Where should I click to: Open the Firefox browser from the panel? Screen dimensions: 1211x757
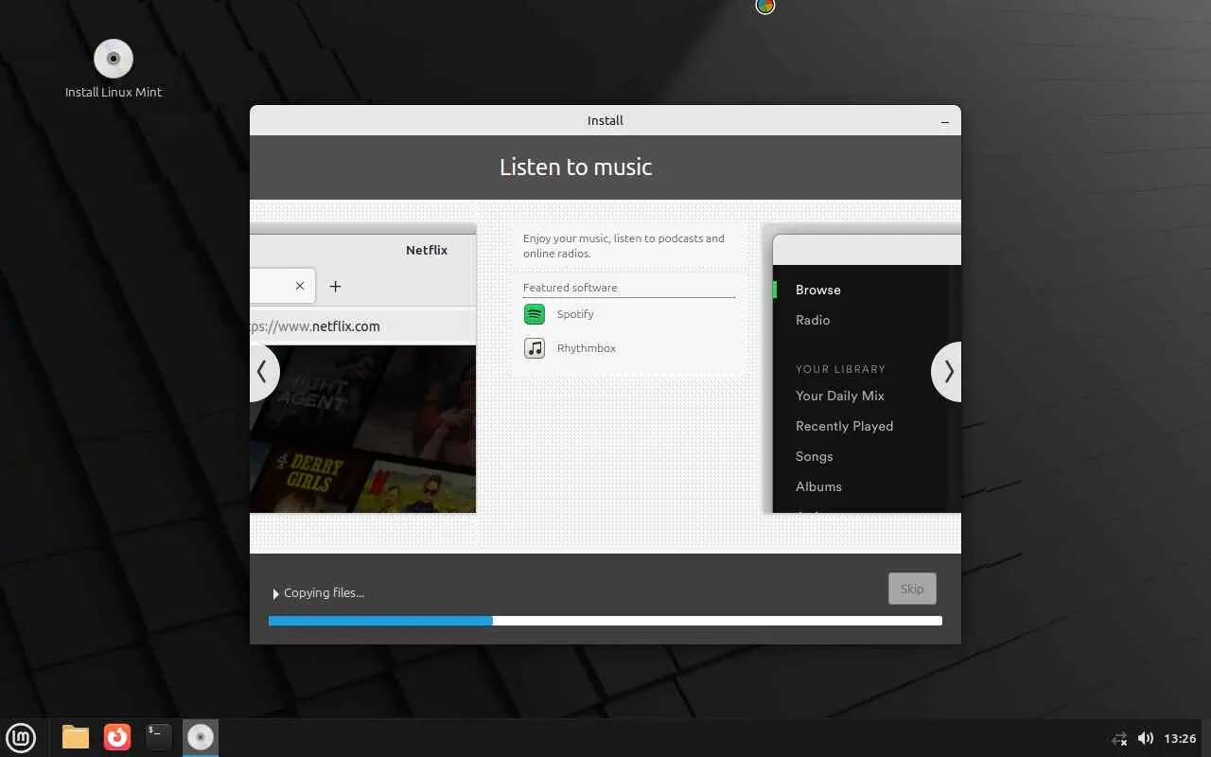pyautogui.click(x=117, y=737)
